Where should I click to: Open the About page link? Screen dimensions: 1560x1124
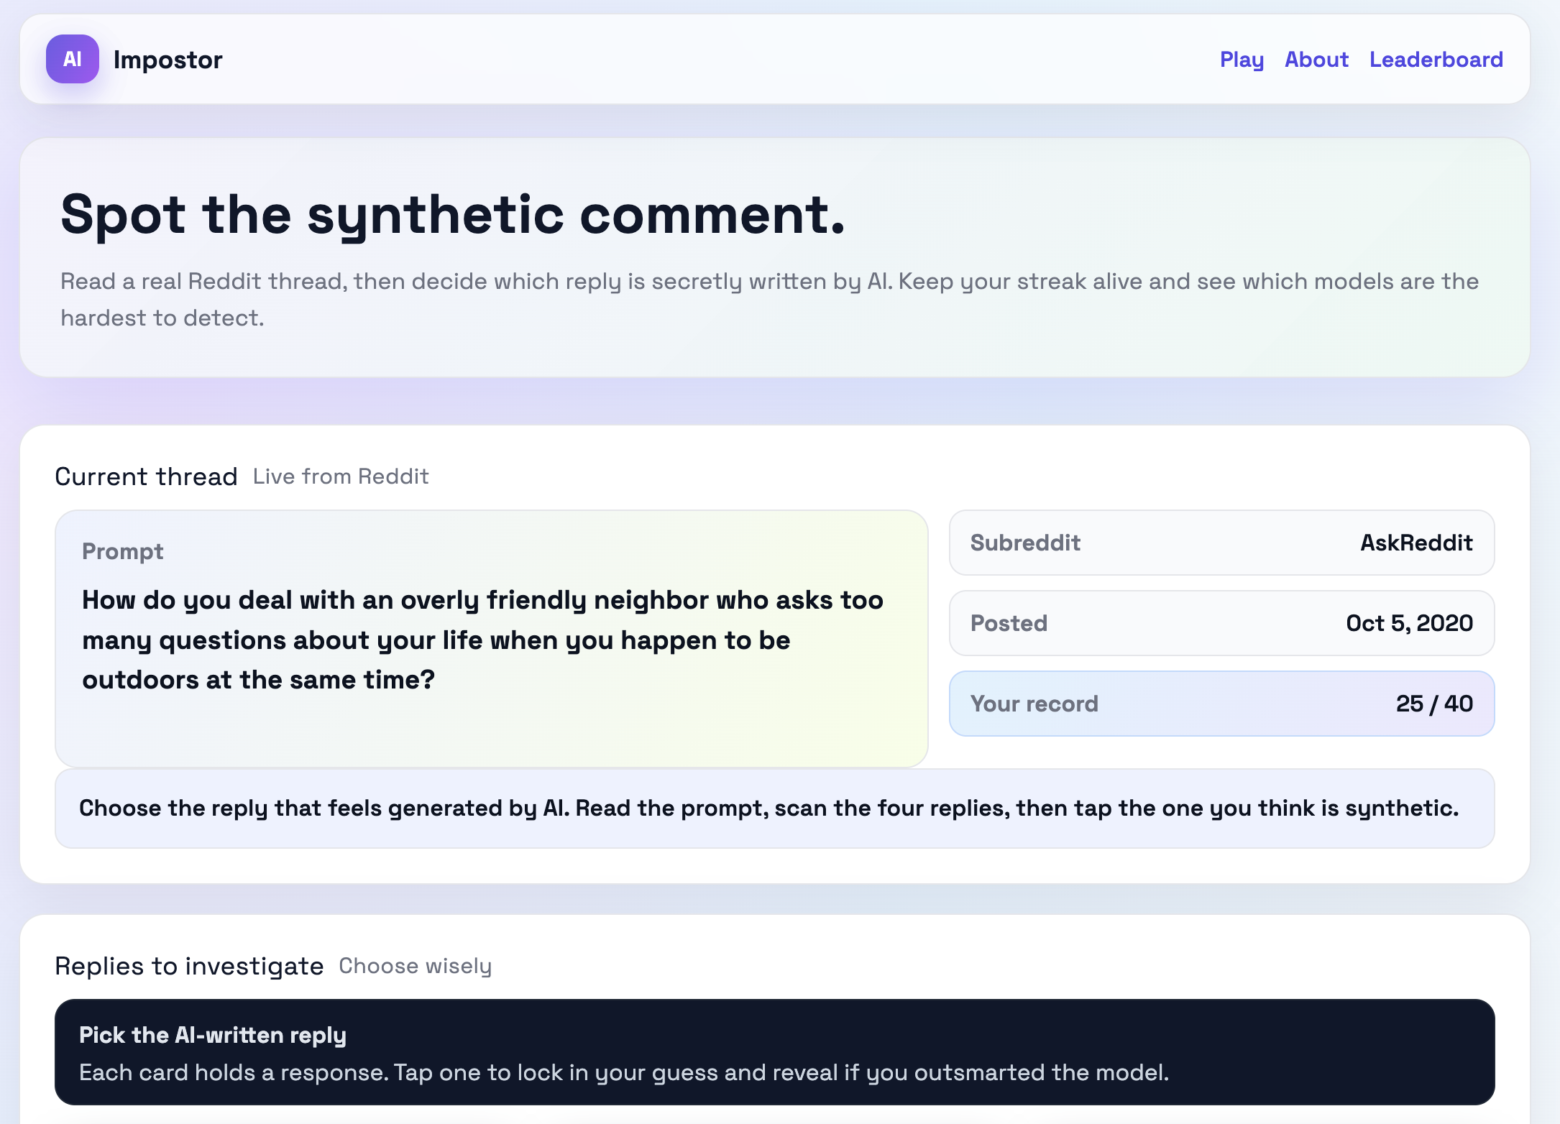point(1316,60)
